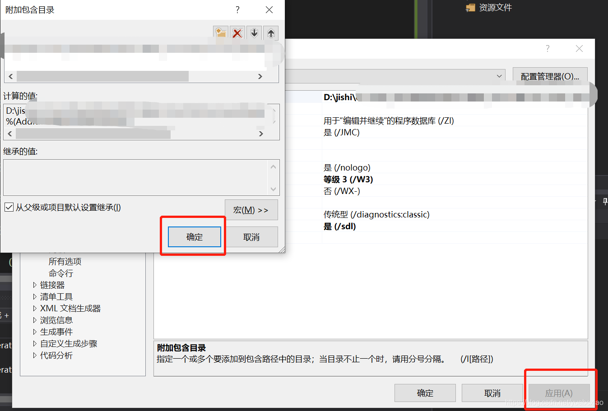
Task: Click scroll right arrow under 计算的值
Action: coord(261,134)
